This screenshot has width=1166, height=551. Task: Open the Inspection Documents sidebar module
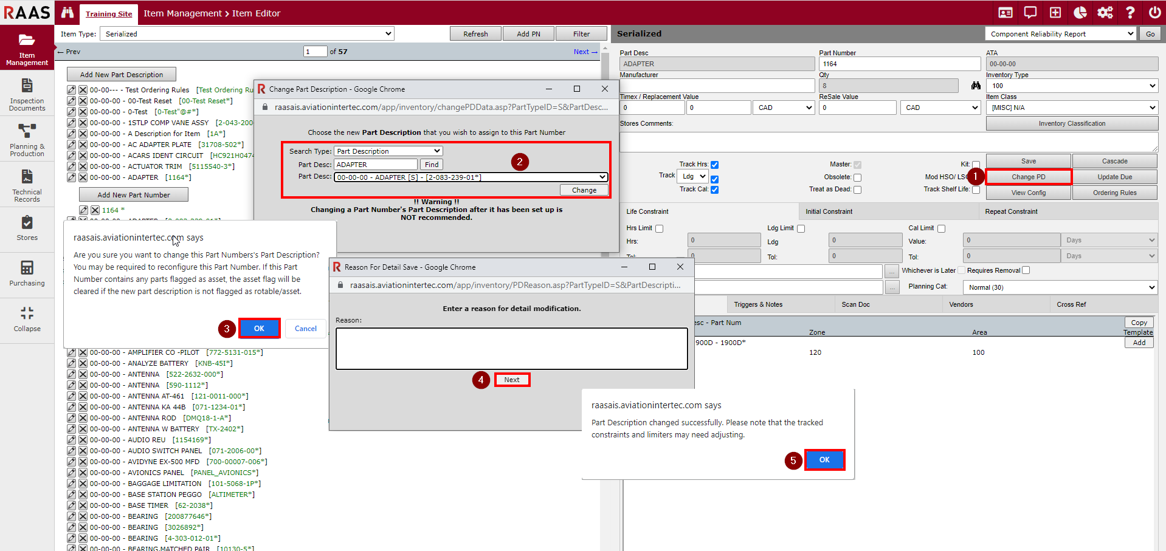point(27,94)
